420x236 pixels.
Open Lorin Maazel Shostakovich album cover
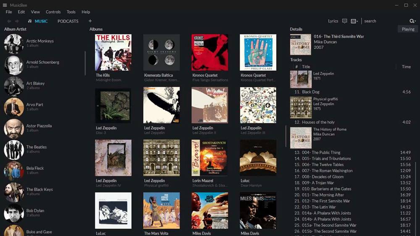[210, 158]
